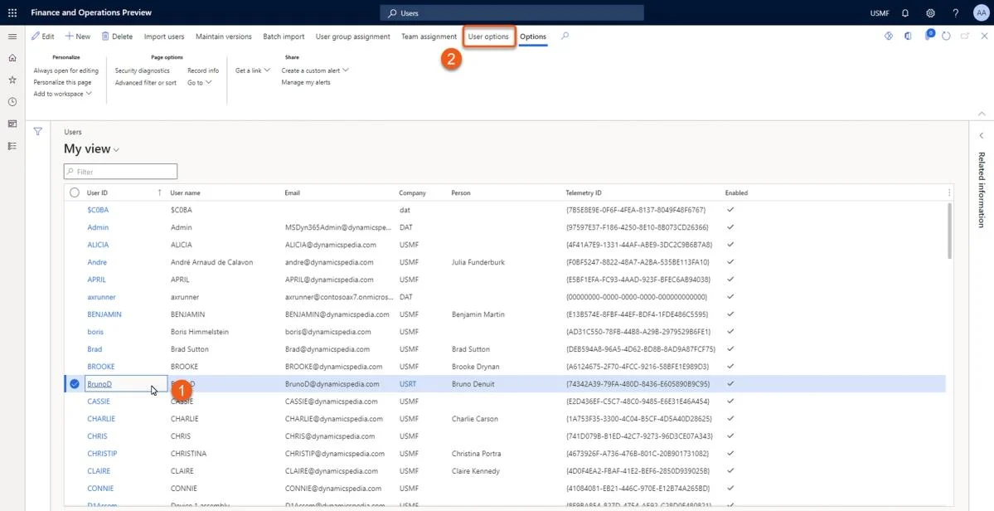Open the notifications bell icon
Viewport: 994px width, 511px height.
click(x=905, y=12)
